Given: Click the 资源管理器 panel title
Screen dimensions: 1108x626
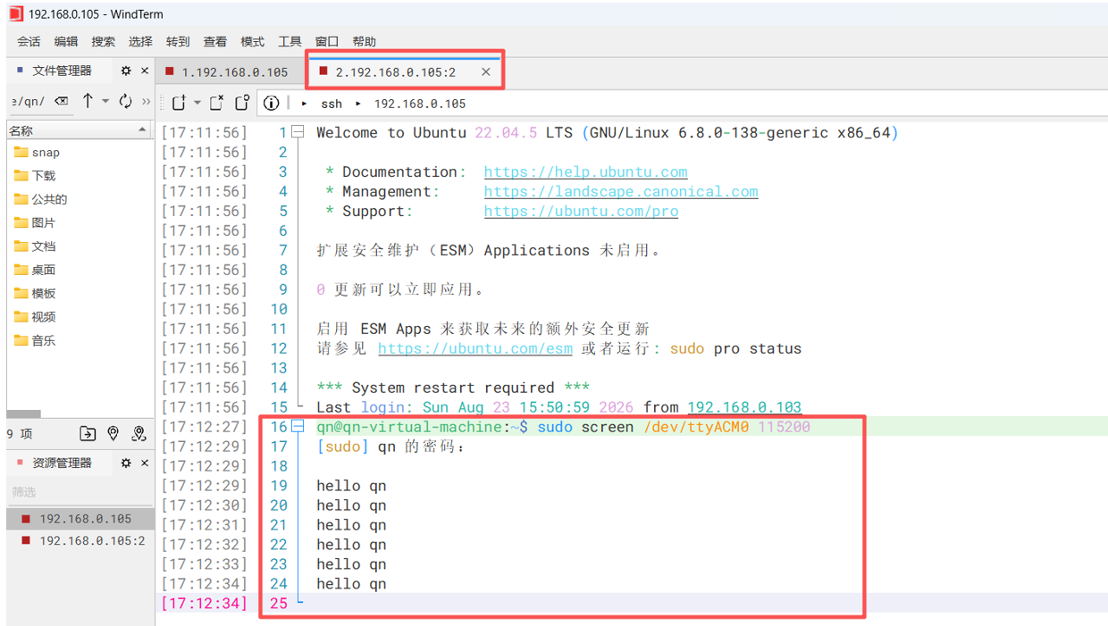Looking at the screenshot, I should [x=62, y=463].
